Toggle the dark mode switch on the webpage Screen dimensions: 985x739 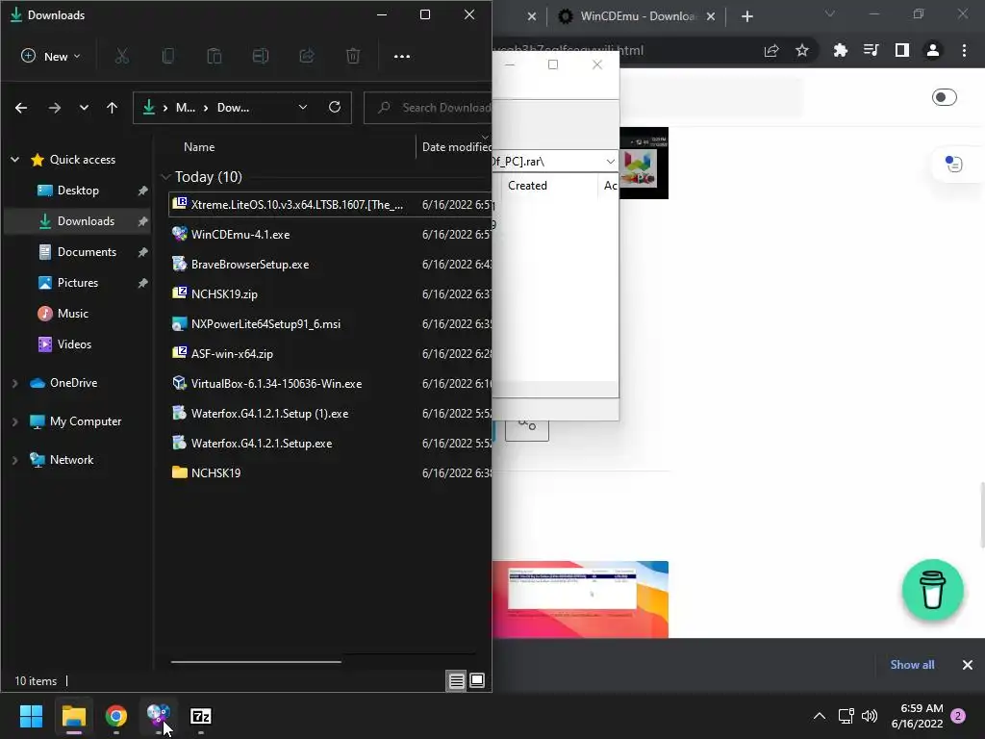pyautogui.click(x=945, y=97)
